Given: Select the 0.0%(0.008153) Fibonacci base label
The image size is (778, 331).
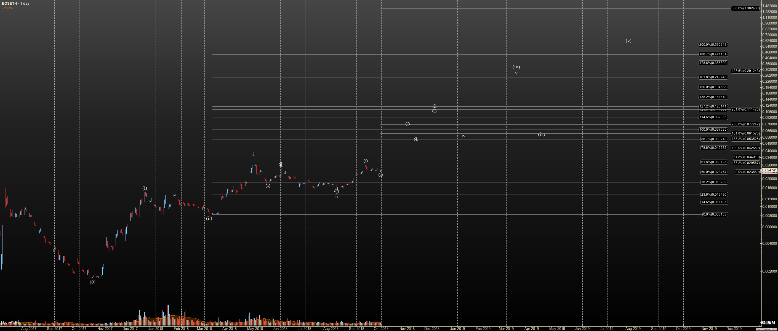Looking at the screenshot, I should tap(715, 214).
